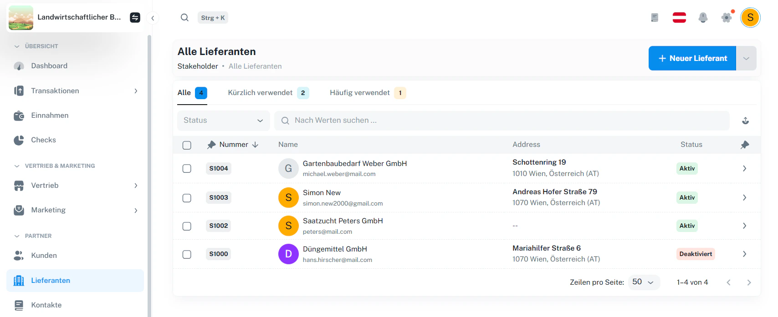
Task: Open row details arrow for Düngemittel GmbH
Action: tap(745, 254)
